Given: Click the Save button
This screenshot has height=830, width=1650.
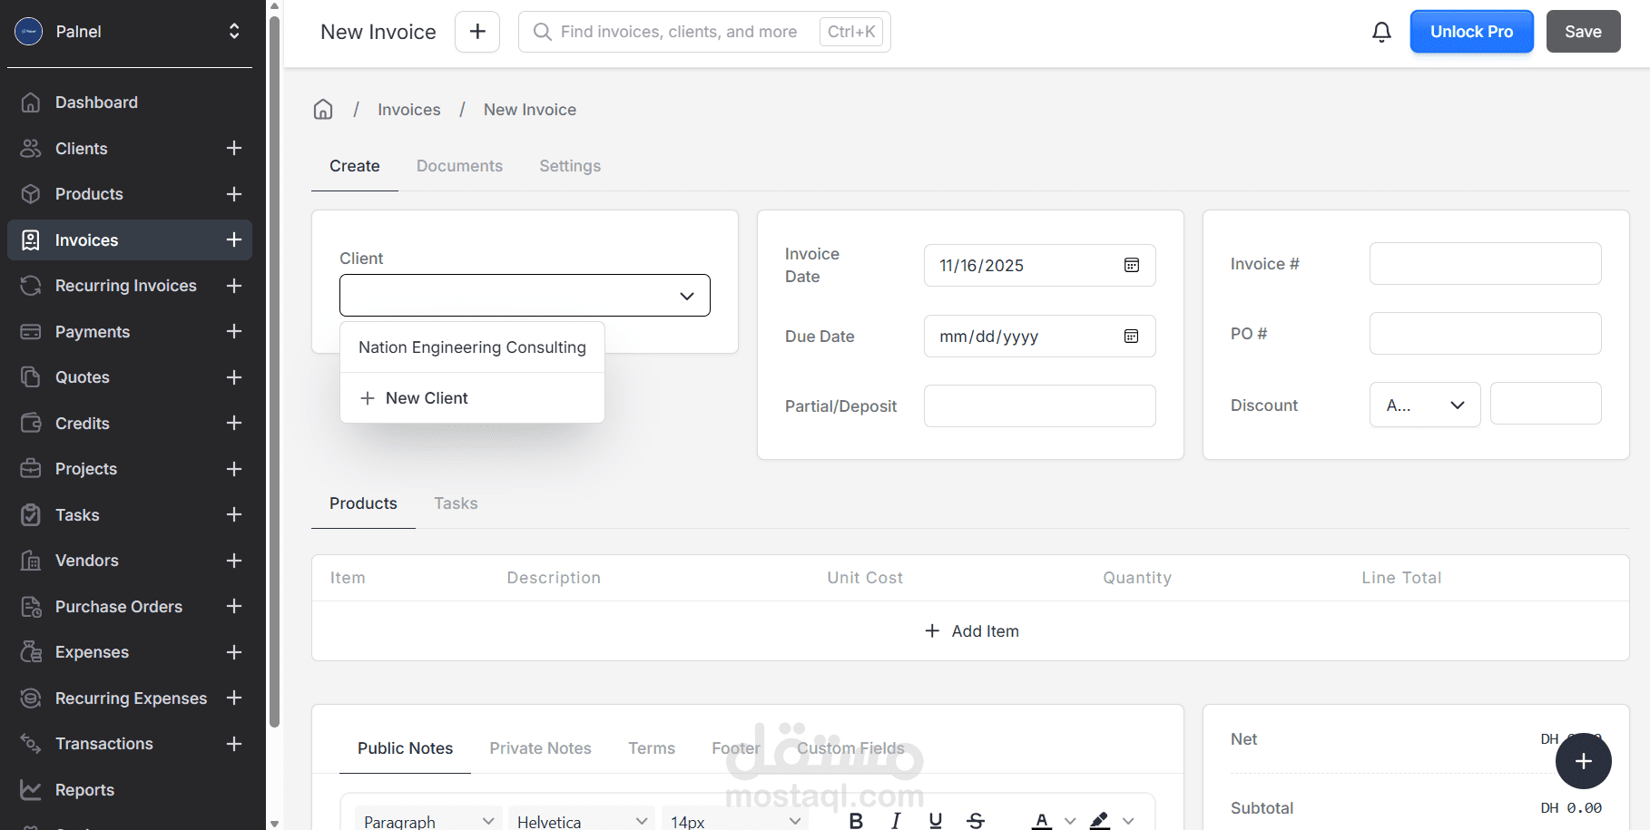Looking at the screenshot, I should 1583,32.
